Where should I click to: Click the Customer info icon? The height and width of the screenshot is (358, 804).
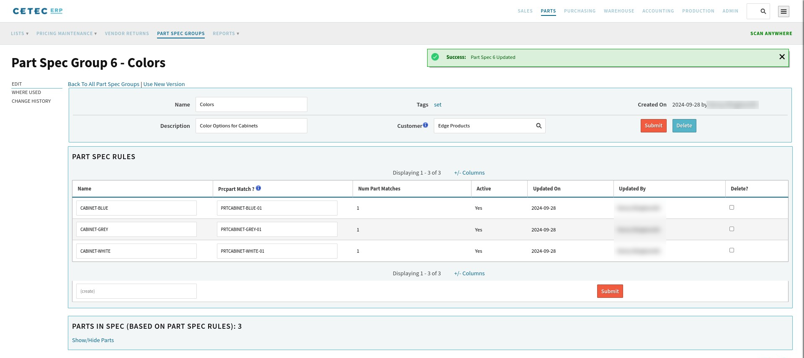[x=425, y=125]
